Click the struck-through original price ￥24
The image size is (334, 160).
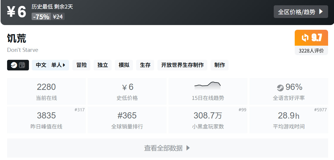[58, 17]
